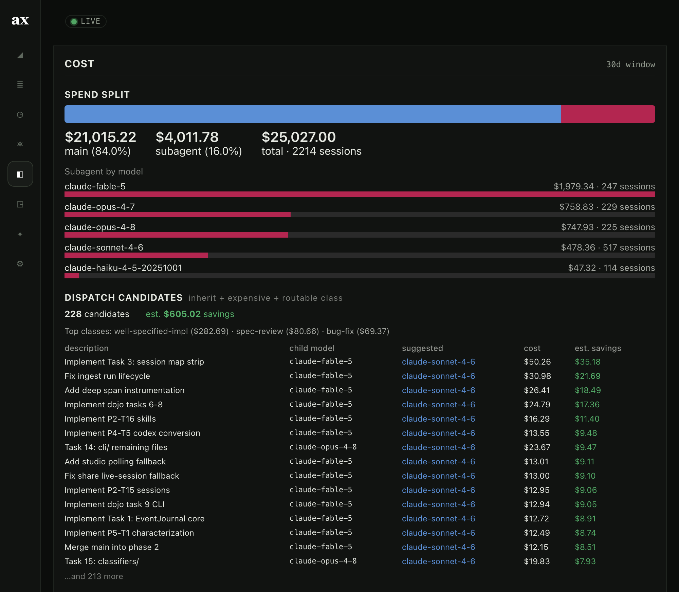Select 'Implement Task 1: EventJournal core' row description

pyautogui.click(x=134, y=519)
